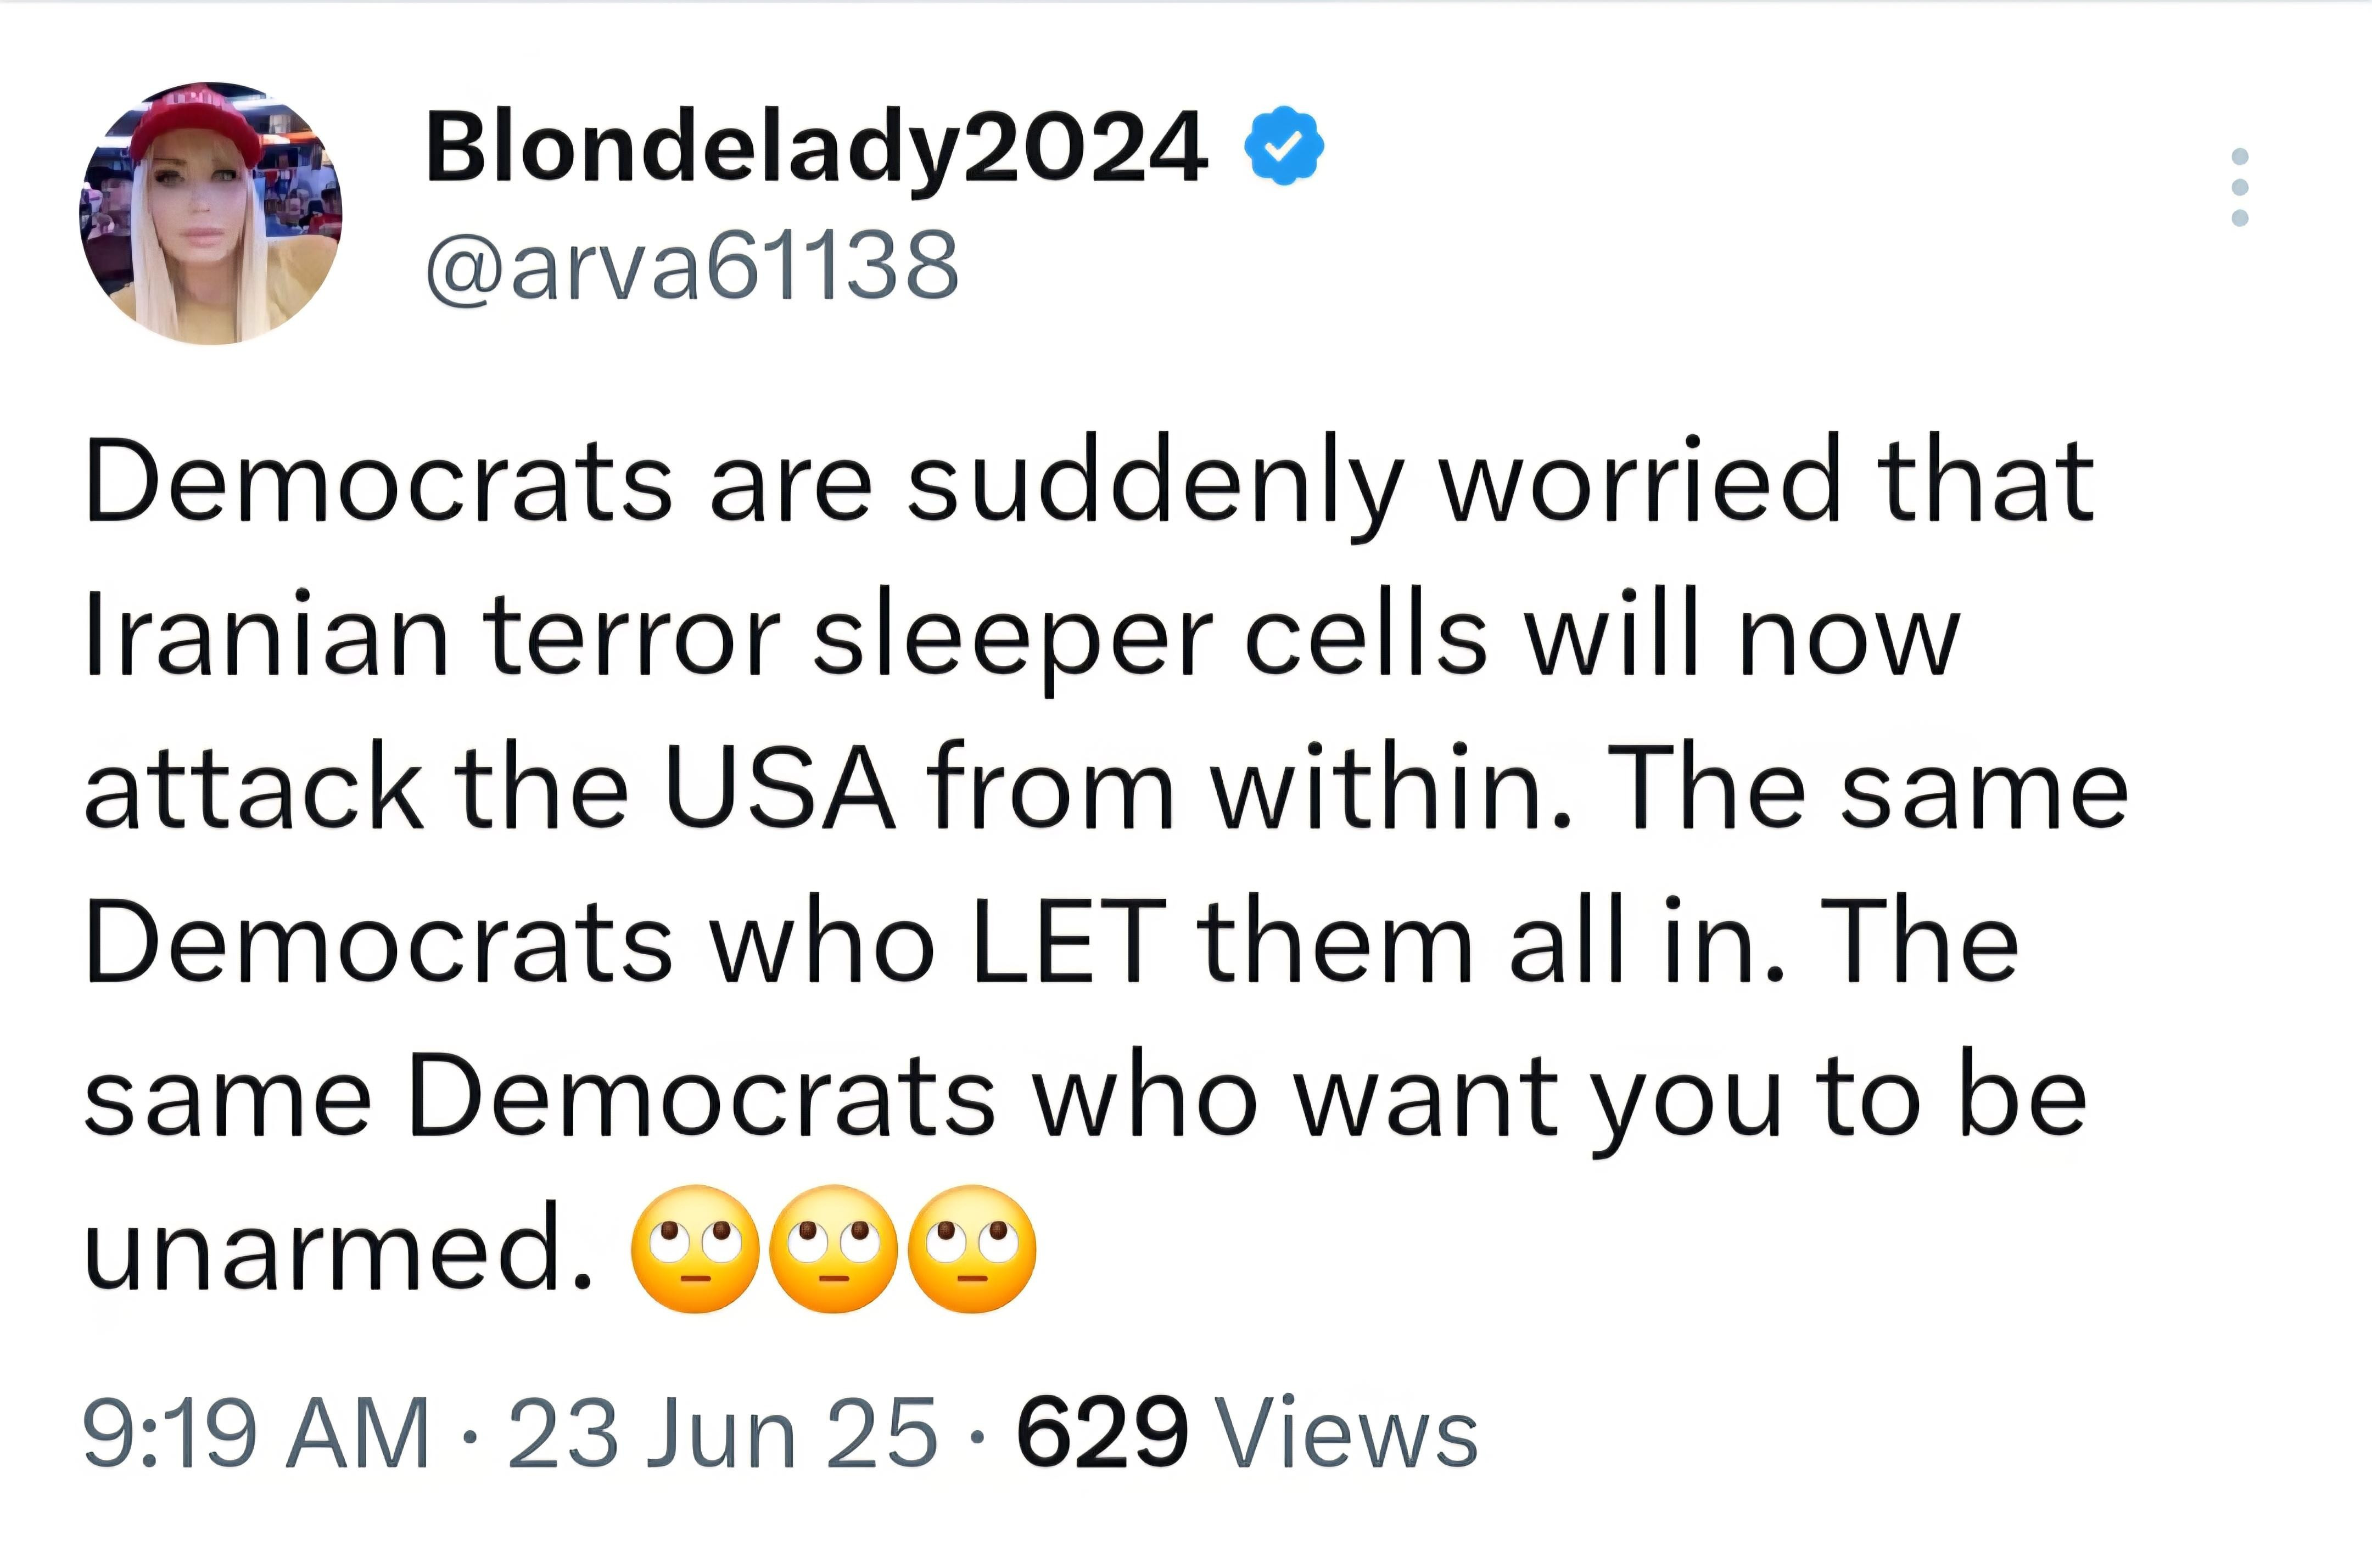Open the three-dot more options menu
Image resolution: width=2372 pixels, height=1568 pixels.
(x=2240, y=187)
